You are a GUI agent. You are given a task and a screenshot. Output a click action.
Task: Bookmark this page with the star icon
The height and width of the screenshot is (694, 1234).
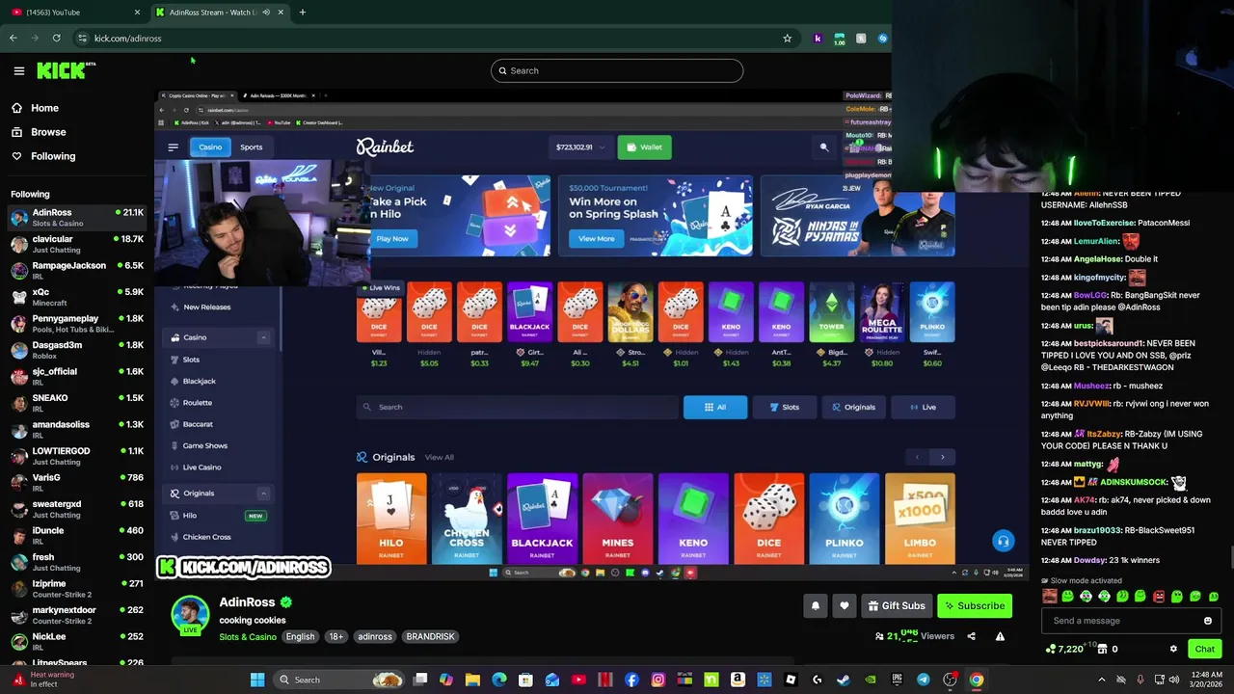pos(787,39)
